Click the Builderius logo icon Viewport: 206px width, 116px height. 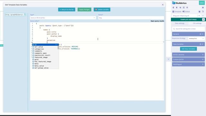(174, 3)
